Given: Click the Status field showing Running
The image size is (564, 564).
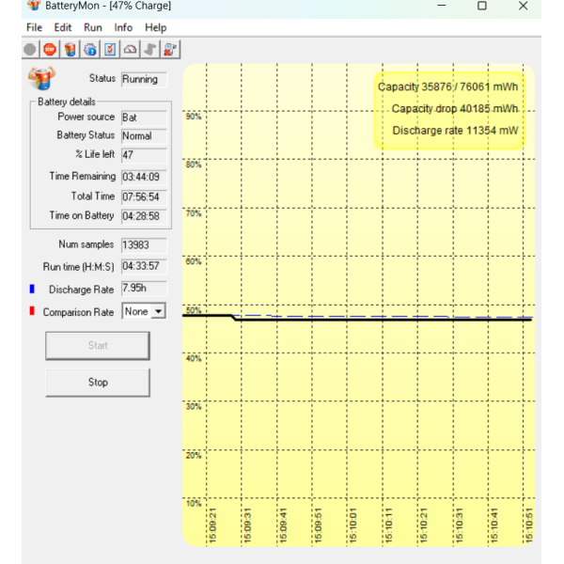Looking at the screenshot, I should (144, 79).
